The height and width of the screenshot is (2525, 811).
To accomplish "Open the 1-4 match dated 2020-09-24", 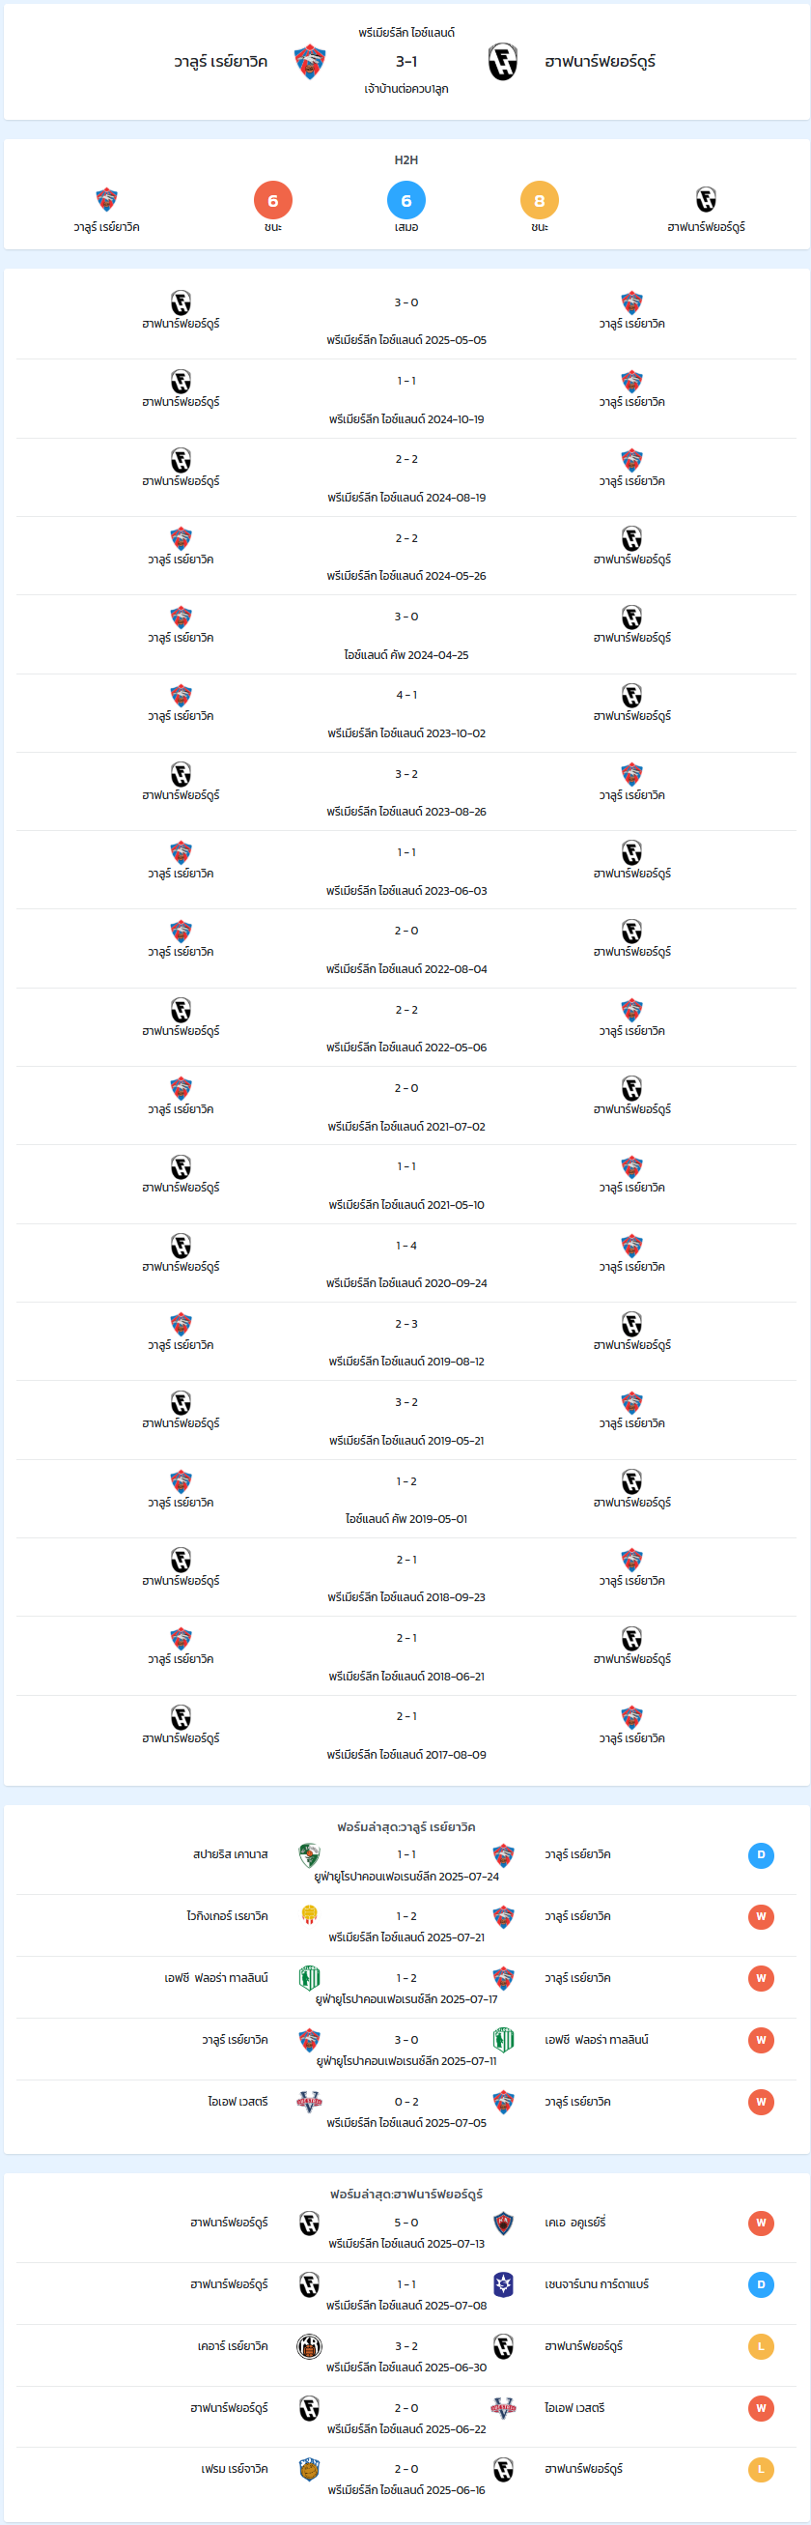I will [x=406, y=1264].
